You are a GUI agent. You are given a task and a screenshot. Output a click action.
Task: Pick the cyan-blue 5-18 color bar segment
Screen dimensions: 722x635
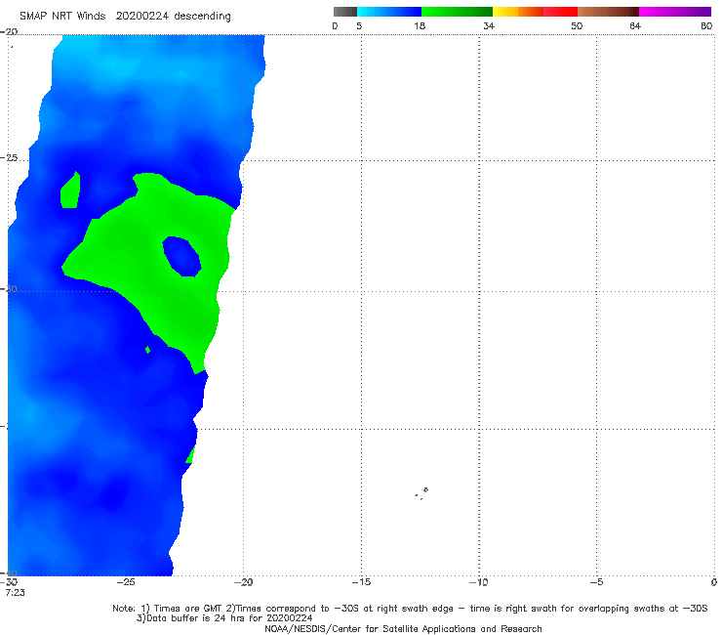pos(389,12)
